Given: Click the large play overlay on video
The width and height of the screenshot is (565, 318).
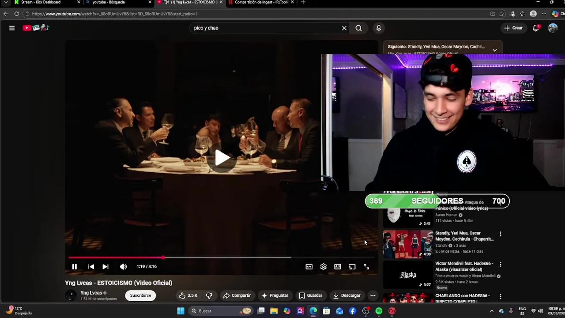Looking at the screenshot, I should pos(222,158).
